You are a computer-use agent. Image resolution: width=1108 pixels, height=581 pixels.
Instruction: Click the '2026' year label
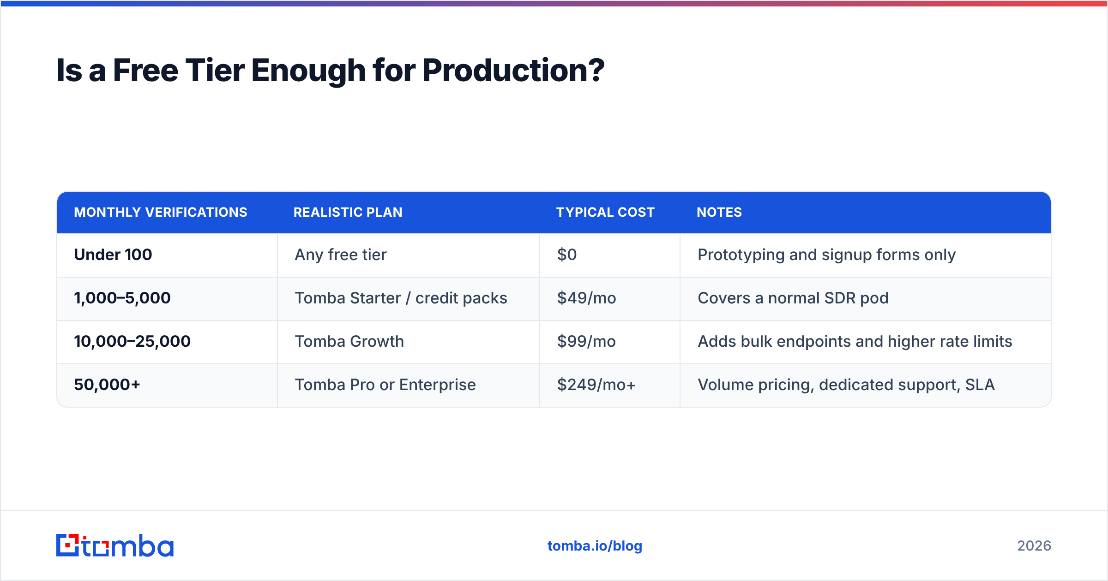[x=1034, y=546]
